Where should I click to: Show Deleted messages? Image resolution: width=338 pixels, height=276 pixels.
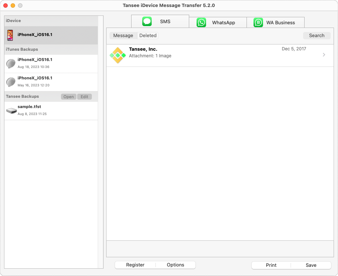148,35
